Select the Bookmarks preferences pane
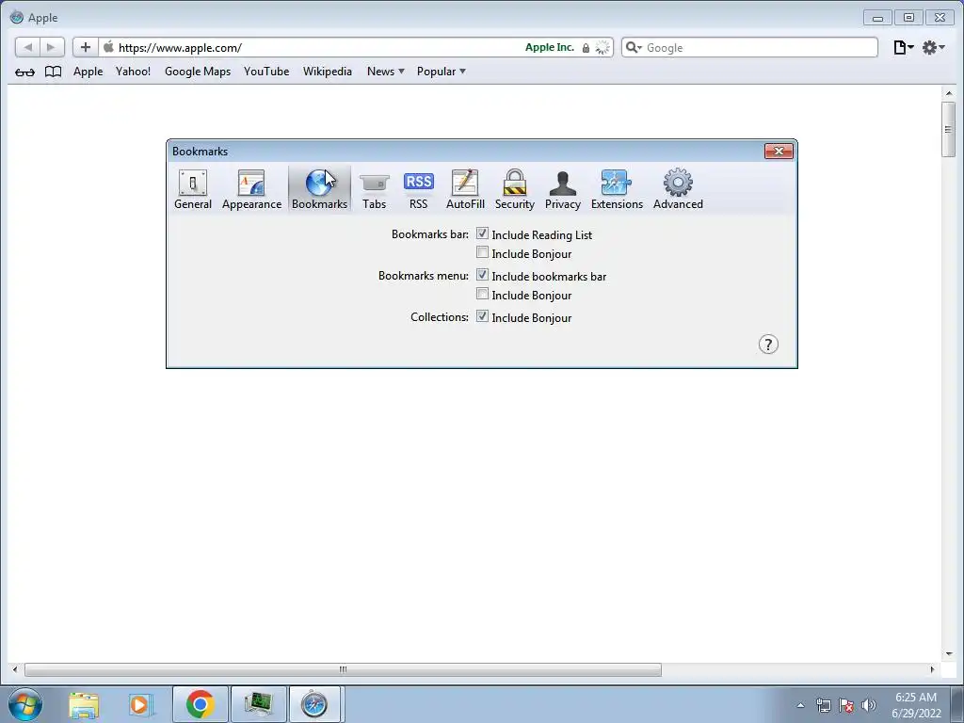The width and height of the screenshot is (964, 723). (319, 189)
